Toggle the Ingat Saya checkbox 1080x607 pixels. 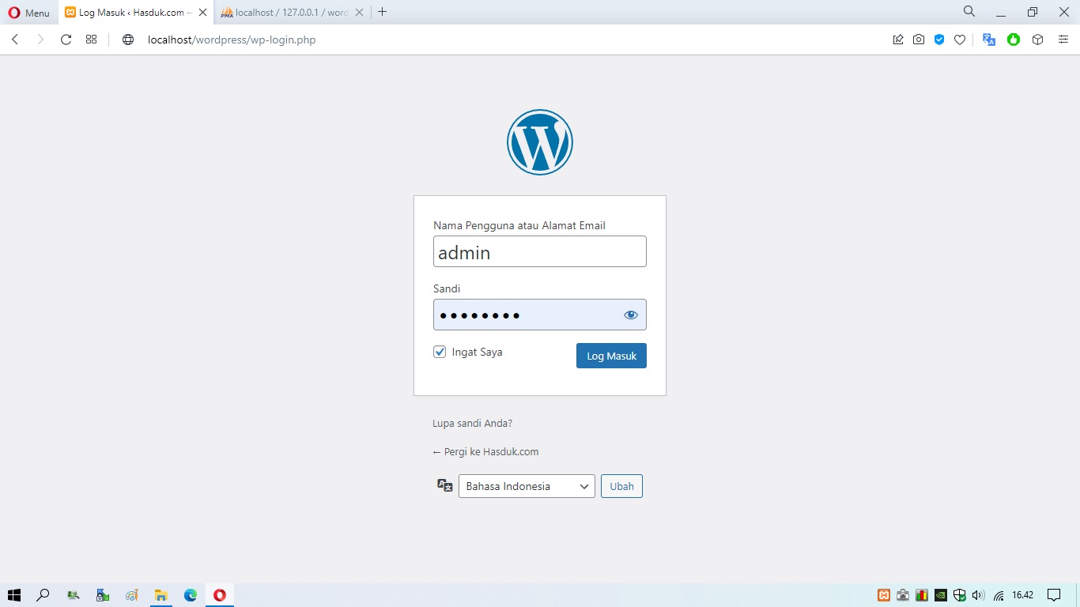(440, 352)
